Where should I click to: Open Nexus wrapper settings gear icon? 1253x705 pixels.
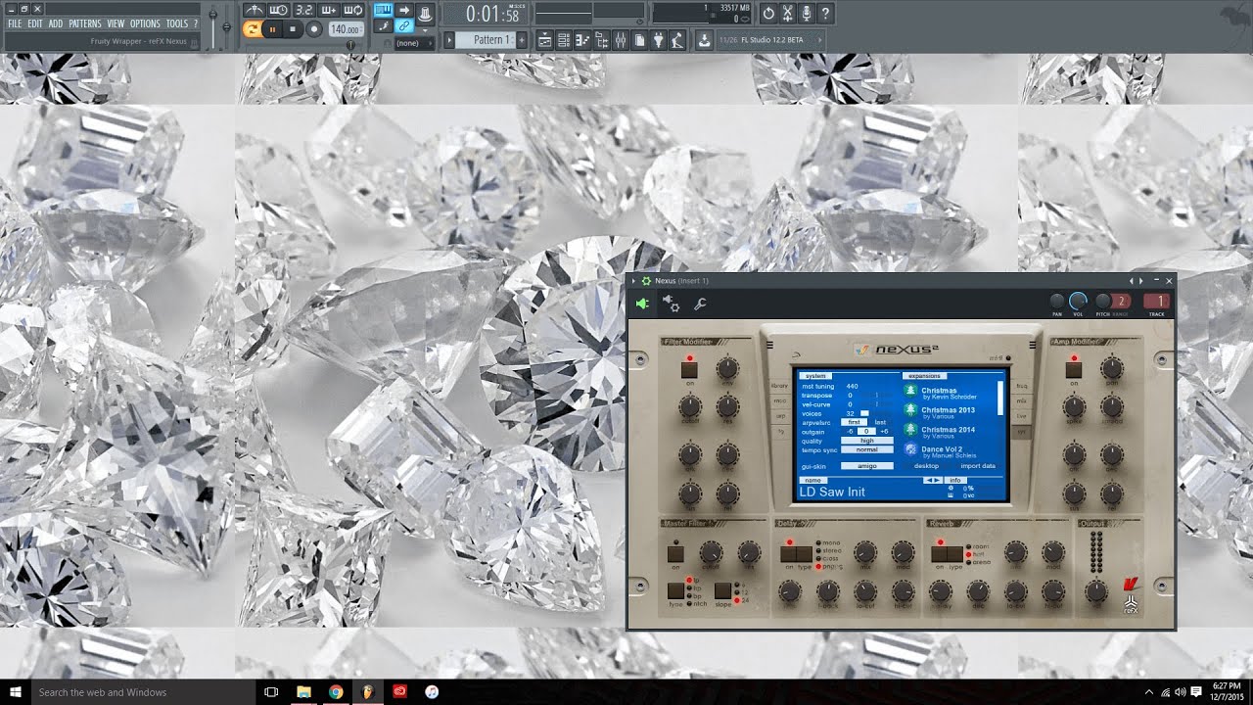tap(672, 304)
